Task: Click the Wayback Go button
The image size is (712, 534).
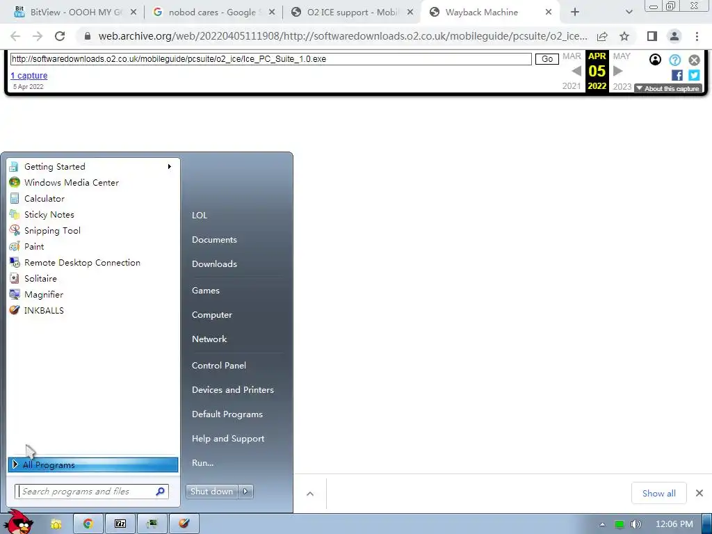Action: [x=547, y=59]
